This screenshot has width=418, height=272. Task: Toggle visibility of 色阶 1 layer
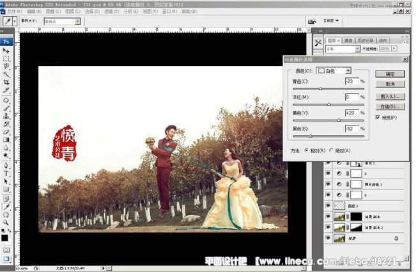(x=328, y=163)
